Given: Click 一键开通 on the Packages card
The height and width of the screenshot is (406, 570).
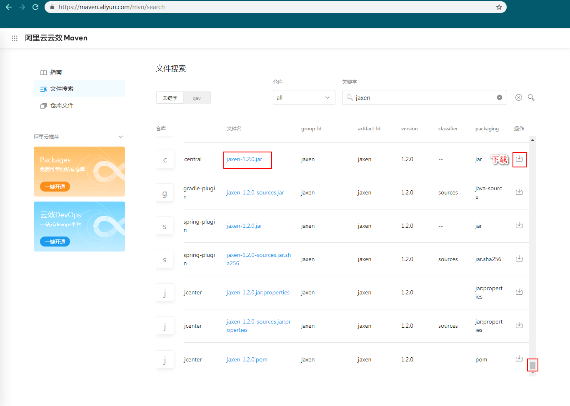Looking at the screenshot, I should pos(55,187).
